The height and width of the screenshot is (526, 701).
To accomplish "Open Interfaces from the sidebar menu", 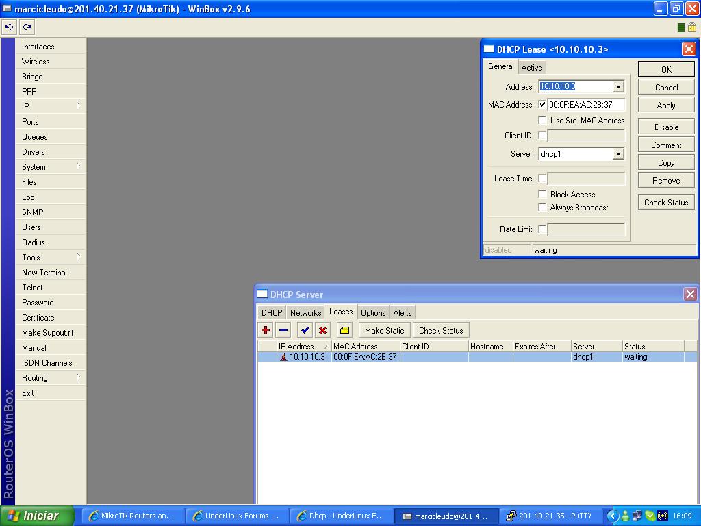I will pyautogui.click(x=51, y=46).
